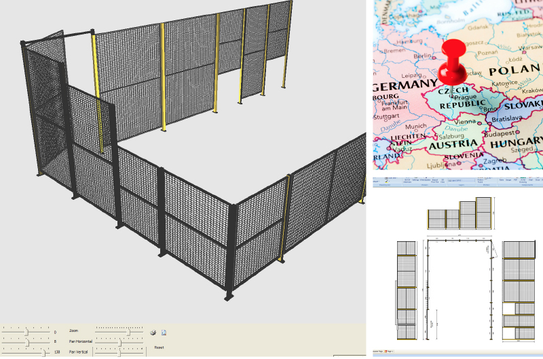Click the Pan Horizontal slider handle
This screenshot has height=359, width=543.
[x=120, y=343]
